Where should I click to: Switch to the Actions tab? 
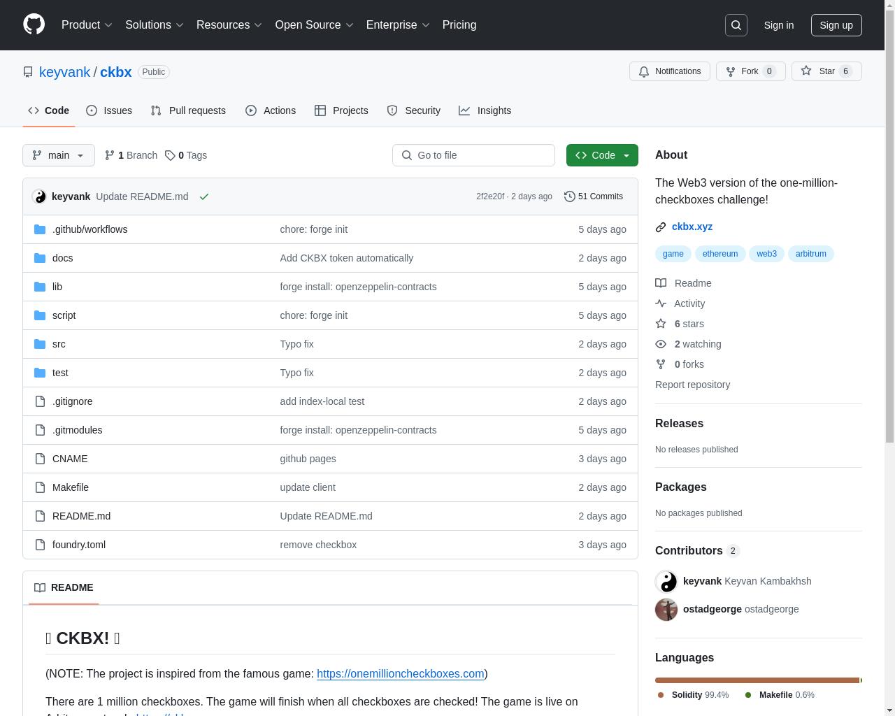click(x=271, y=110)
